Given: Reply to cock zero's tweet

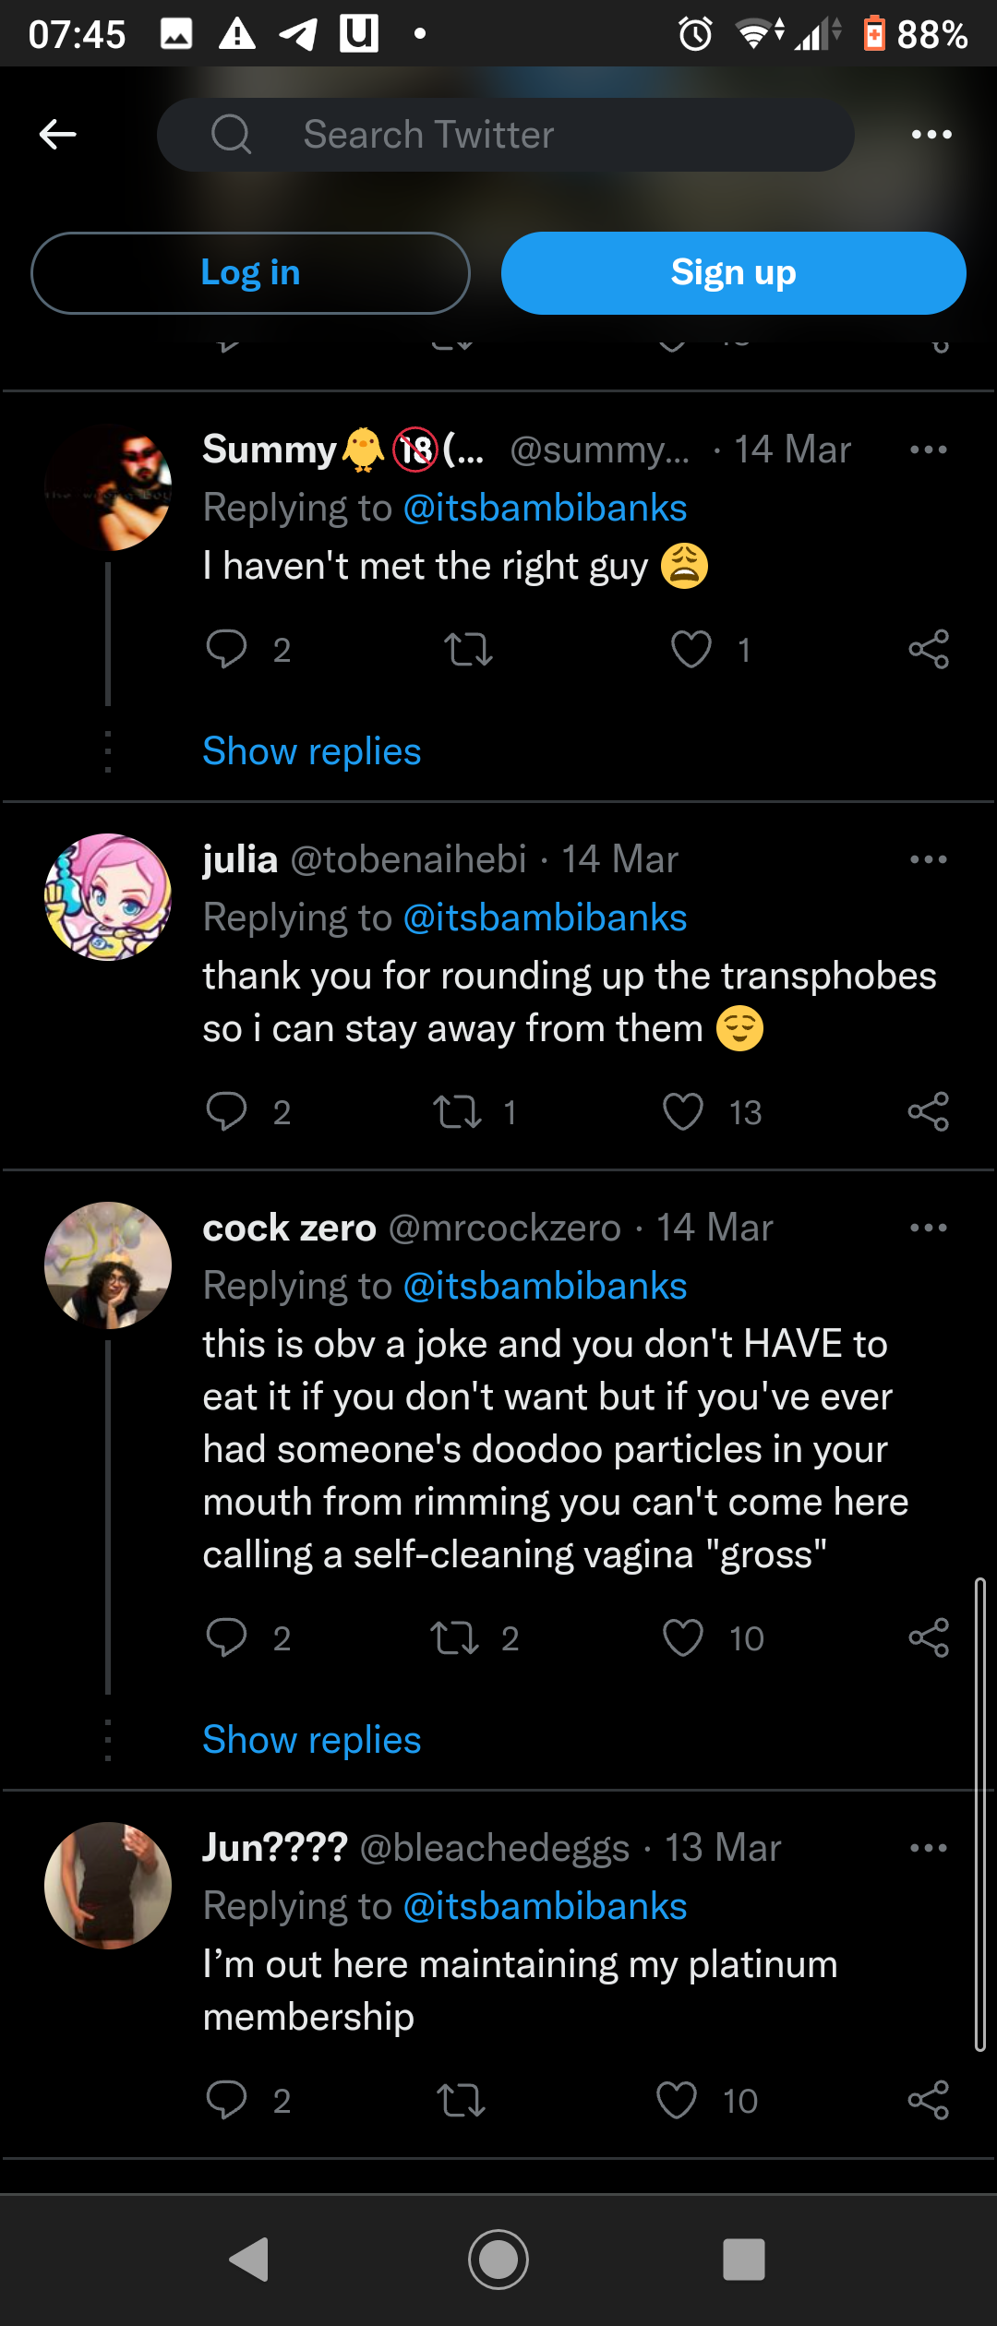Looking at the screenshot, I should tap(226, 1637).
